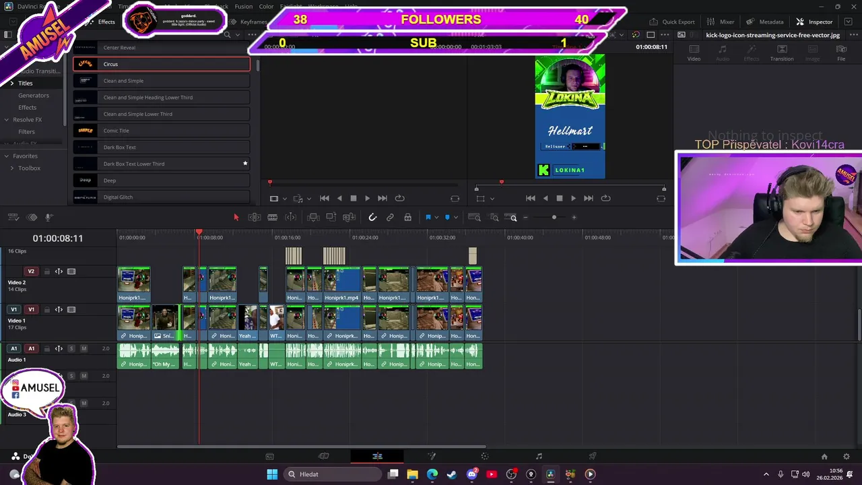Click Full Extent Zoom icon

[474, 217]
